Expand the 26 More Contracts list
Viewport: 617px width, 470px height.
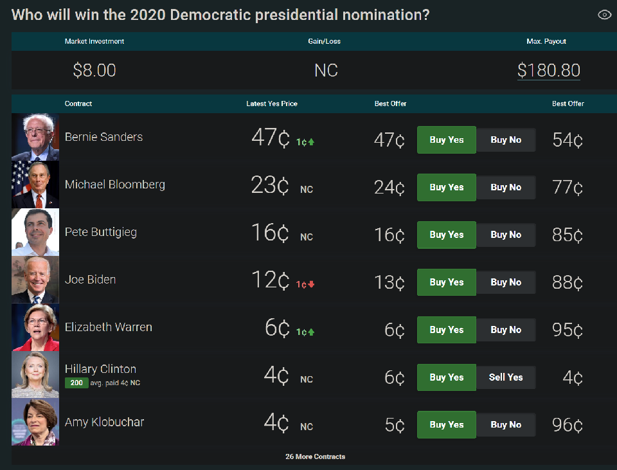pyautogui.click(x=315, y=456)
